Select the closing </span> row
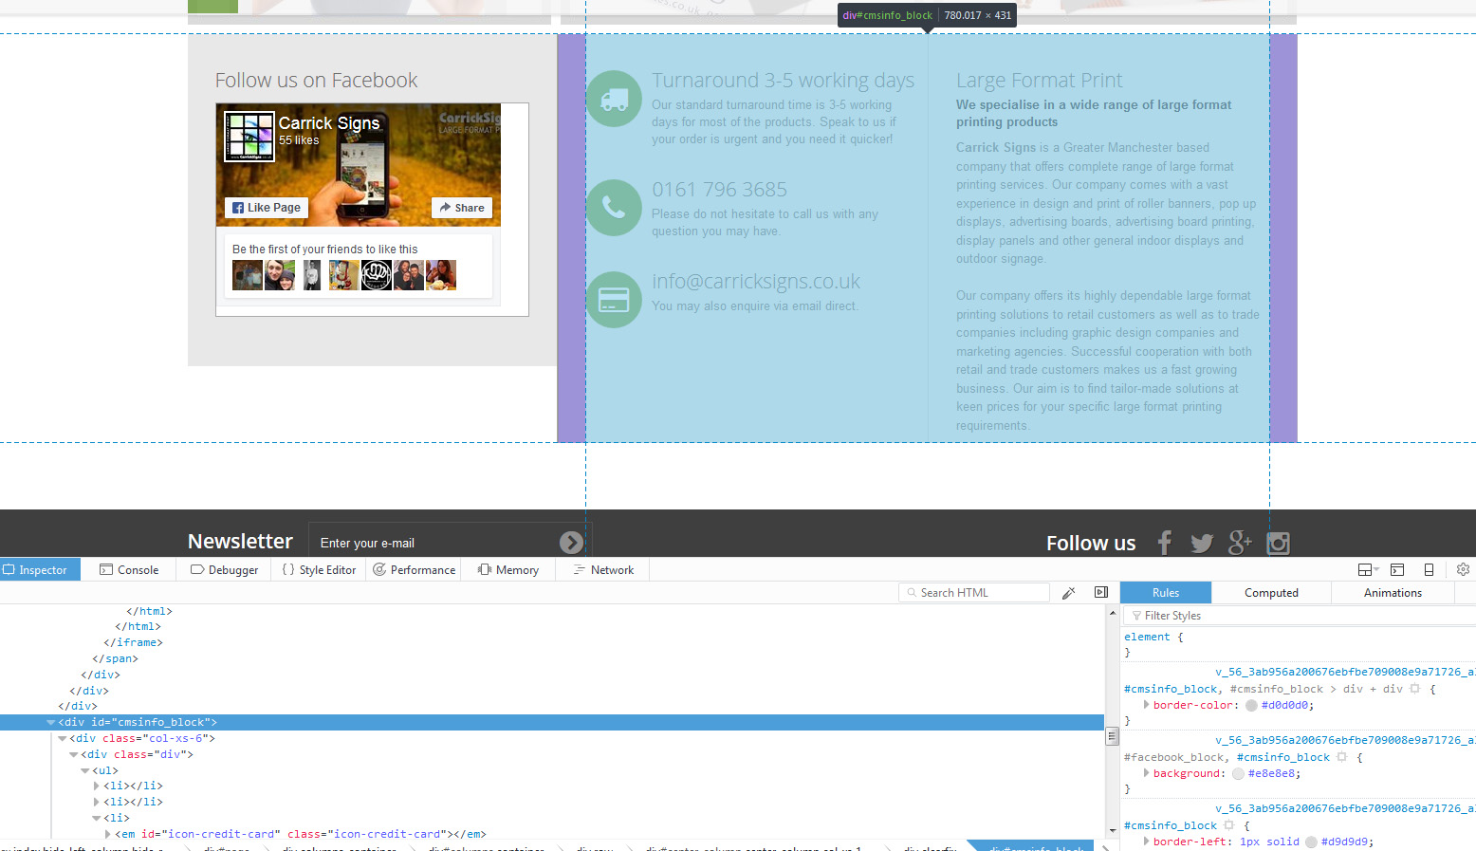The image size is (1476, 851). pos(115,659)
